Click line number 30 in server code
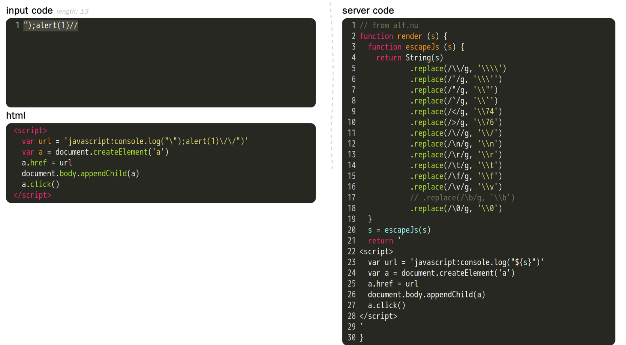 [x=352, y=338]
